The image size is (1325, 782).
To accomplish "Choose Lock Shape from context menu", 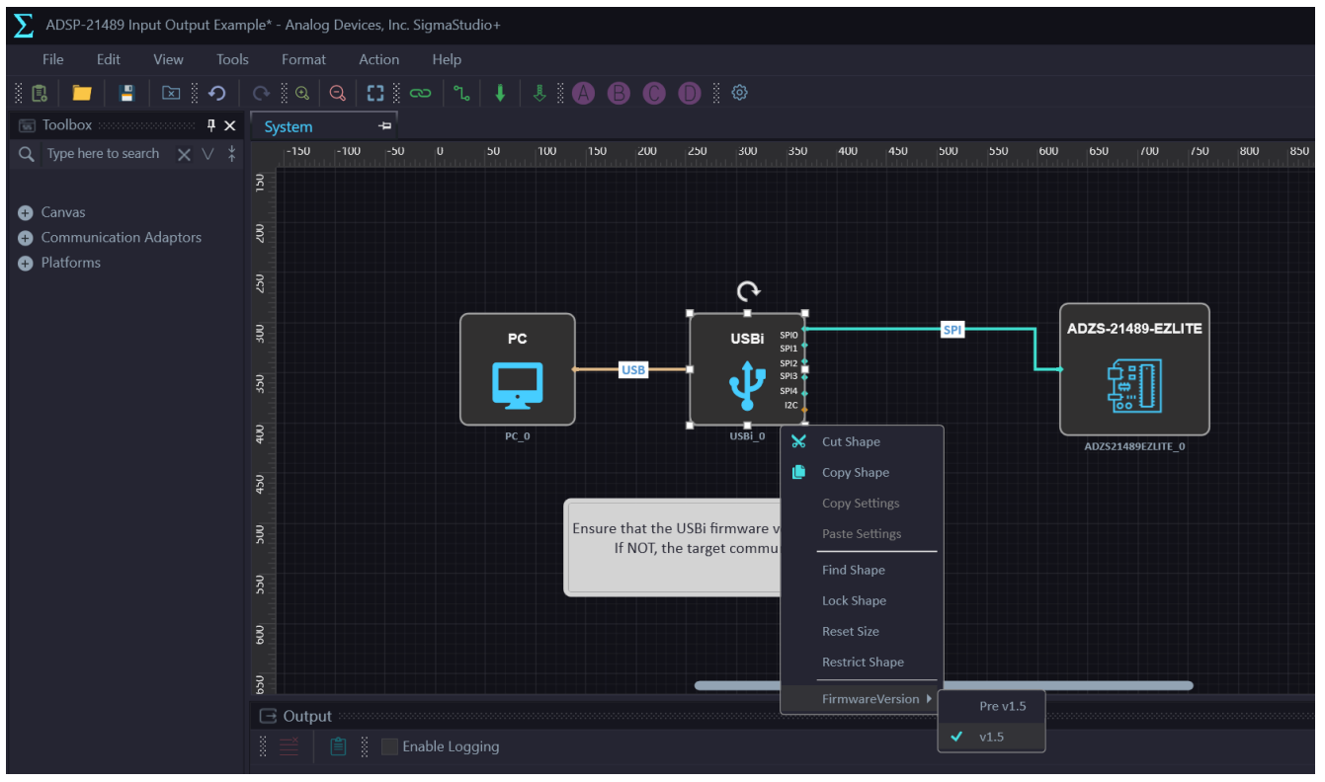I will click(x=862, y=600).
